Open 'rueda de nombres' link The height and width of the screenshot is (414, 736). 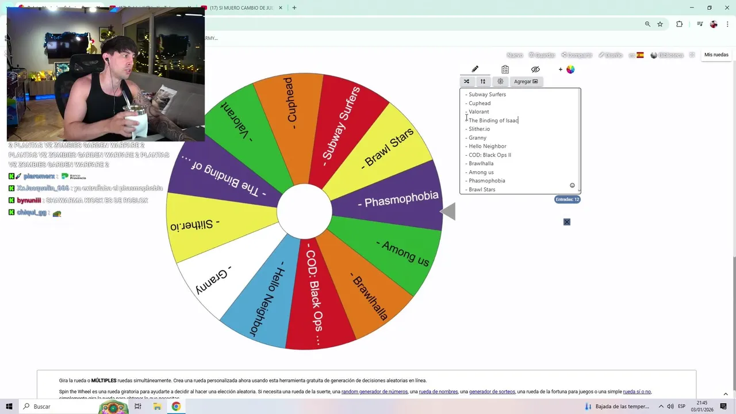pos(438,392)
